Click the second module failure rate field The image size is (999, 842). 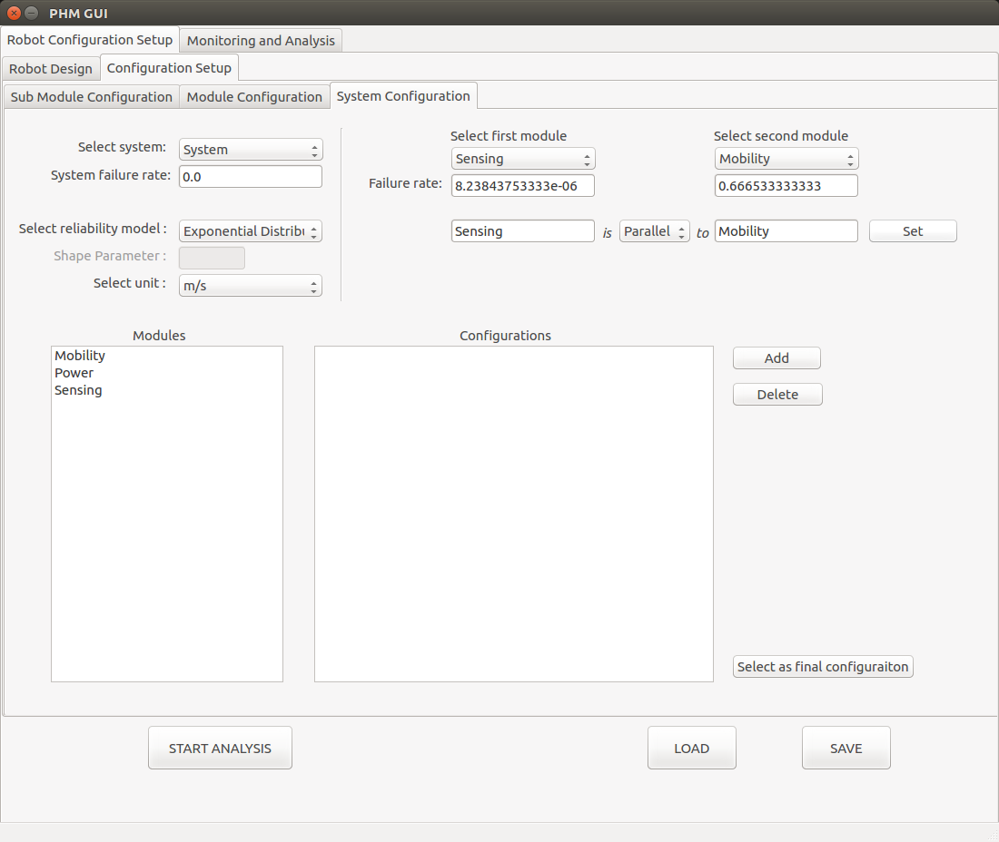(786, 186)
